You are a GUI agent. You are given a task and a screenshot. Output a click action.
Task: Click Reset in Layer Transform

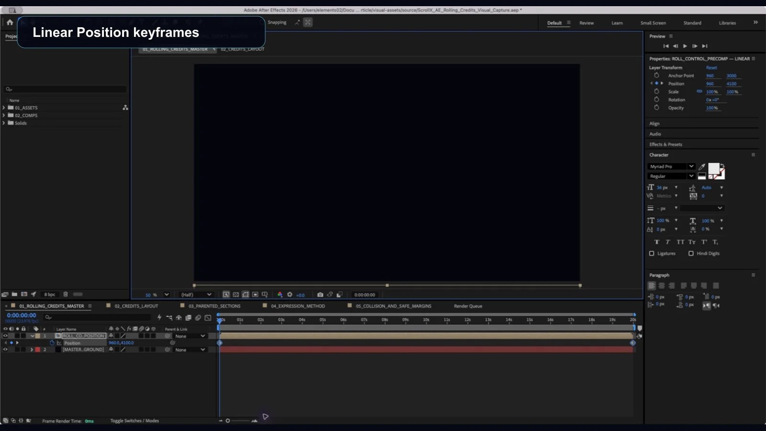(711, 68)
